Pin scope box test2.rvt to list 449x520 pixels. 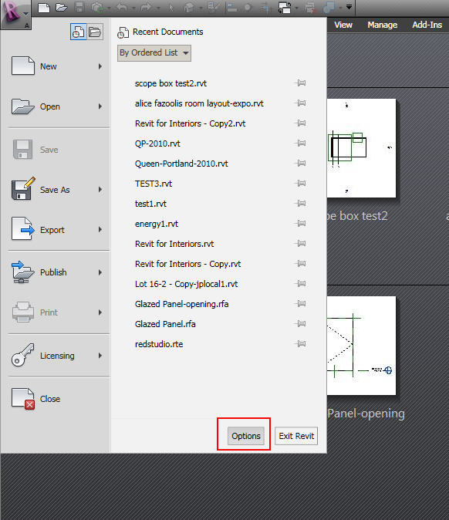300,83
